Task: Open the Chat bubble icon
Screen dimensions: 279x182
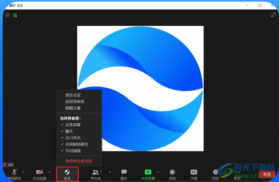Action: pyautogui.click(x=124, y=172)
